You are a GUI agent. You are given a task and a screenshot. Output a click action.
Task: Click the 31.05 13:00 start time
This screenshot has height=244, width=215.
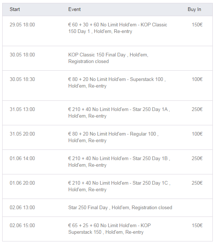coord(22,110)
